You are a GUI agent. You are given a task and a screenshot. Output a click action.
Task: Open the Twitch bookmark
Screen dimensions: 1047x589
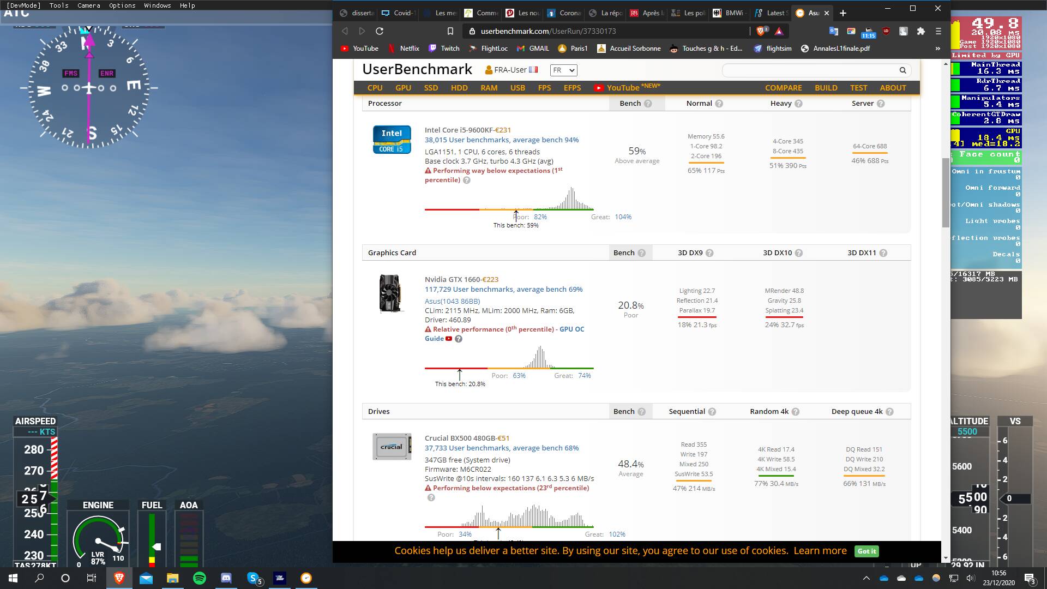[x=444, y=49]
